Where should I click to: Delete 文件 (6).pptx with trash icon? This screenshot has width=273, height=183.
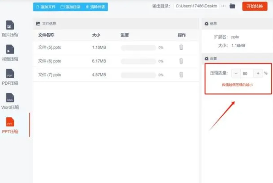[x=181, y=61]
